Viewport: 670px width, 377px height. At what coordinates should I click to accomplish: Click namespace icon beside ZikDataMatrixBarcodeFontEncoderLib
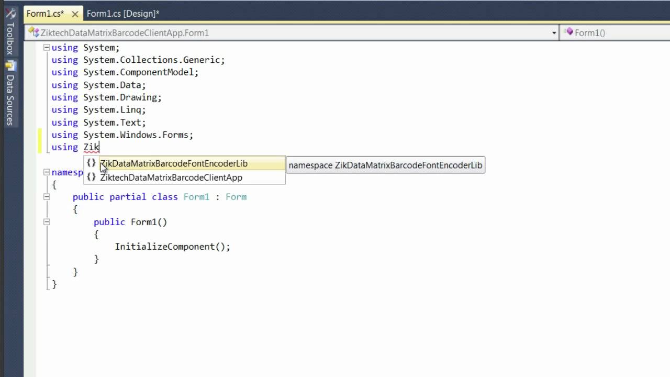pyautogui.click(x=91, y=163)
